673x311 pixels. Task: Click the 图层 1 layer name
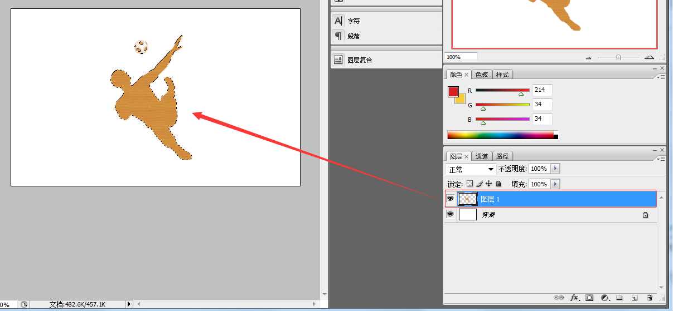pyautogui.click(x=490, y=199)
